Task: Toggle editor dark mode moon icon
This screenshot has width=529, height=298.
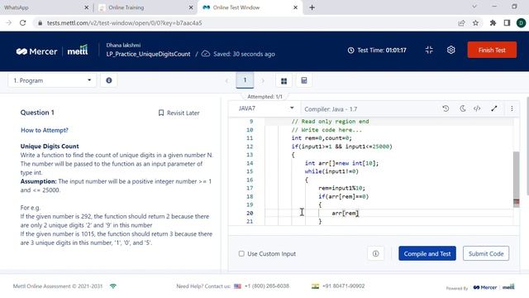Action: click(463, 108)
